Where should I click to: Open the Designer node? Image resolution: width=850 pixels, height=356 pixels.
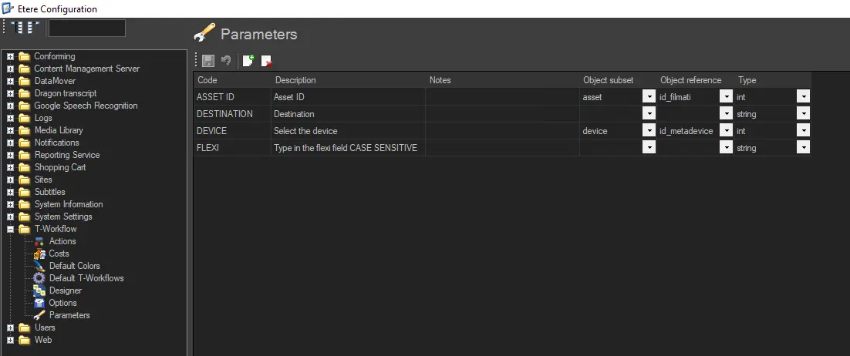(x=65, y=291)
